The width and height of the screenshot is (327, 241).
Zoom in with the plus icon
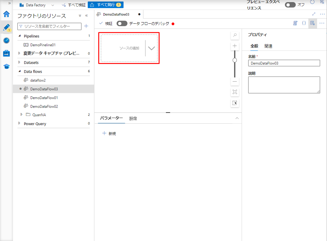click(235, 46)
